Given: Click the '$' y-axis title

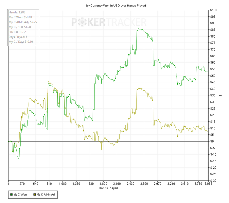Looking at the screenshot, I should point(220,95).
